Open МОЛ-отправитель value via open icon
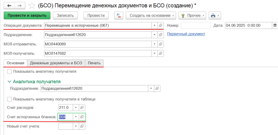The image size is (278, 135). (x=160, y=44)
